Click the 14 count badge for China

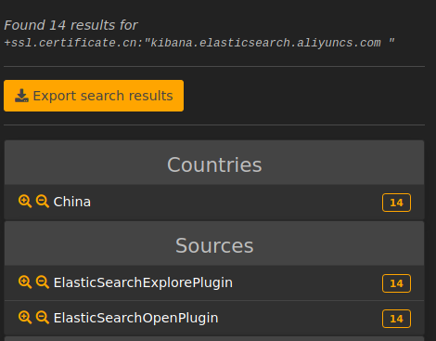click(x=396, y=203)
